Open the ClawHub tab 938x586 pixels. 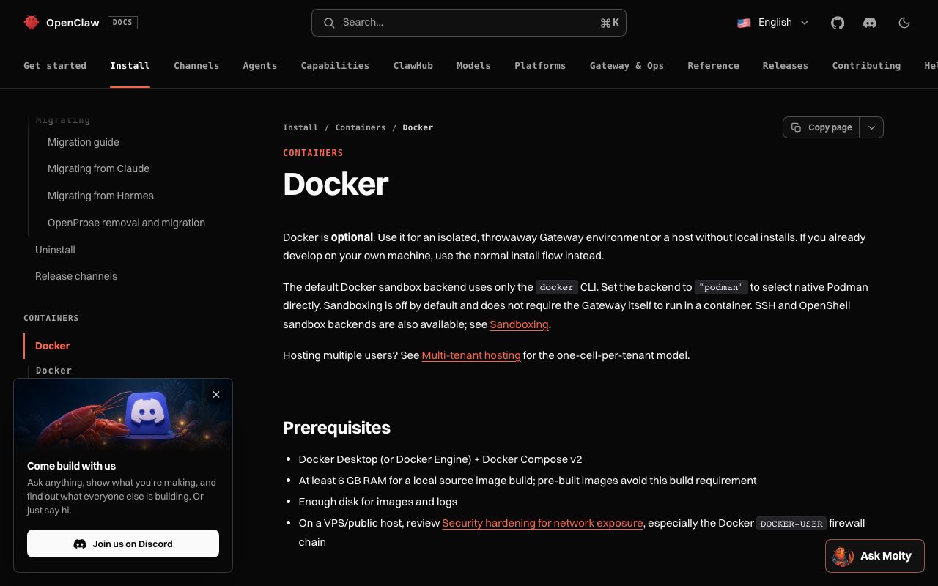click(413, 65)
